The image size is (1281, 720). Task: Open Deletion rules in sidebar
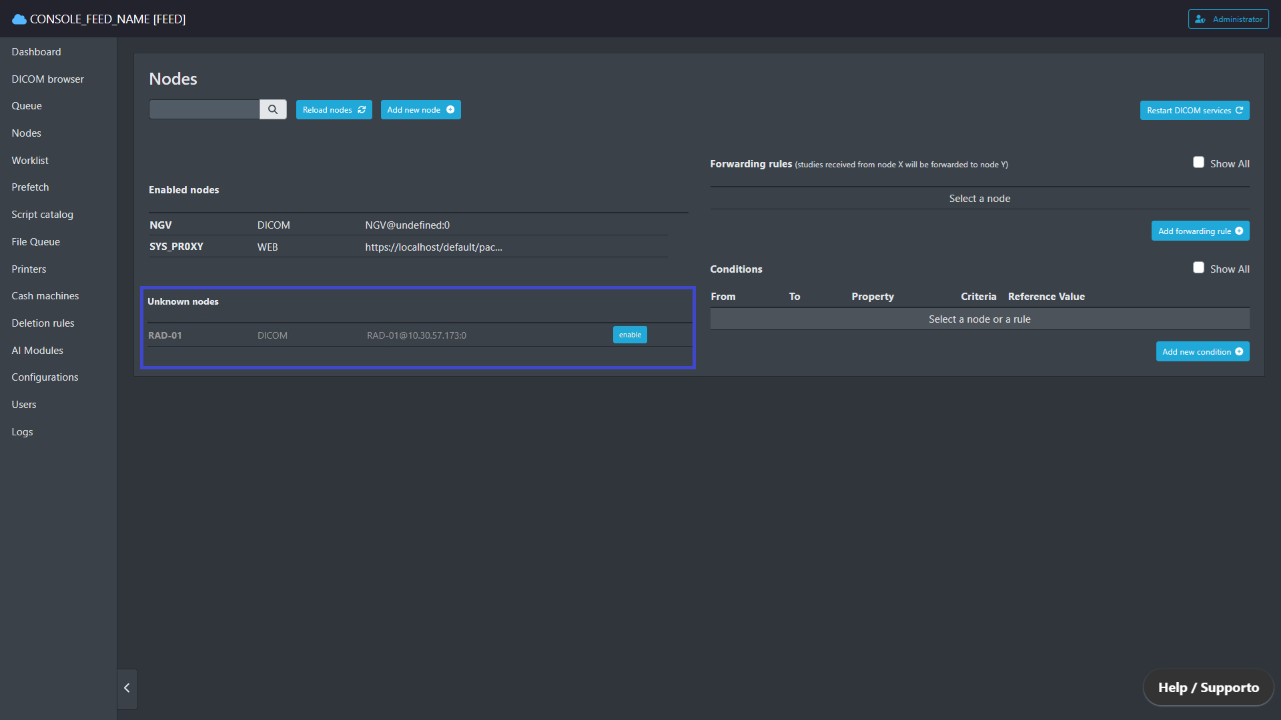43,323
